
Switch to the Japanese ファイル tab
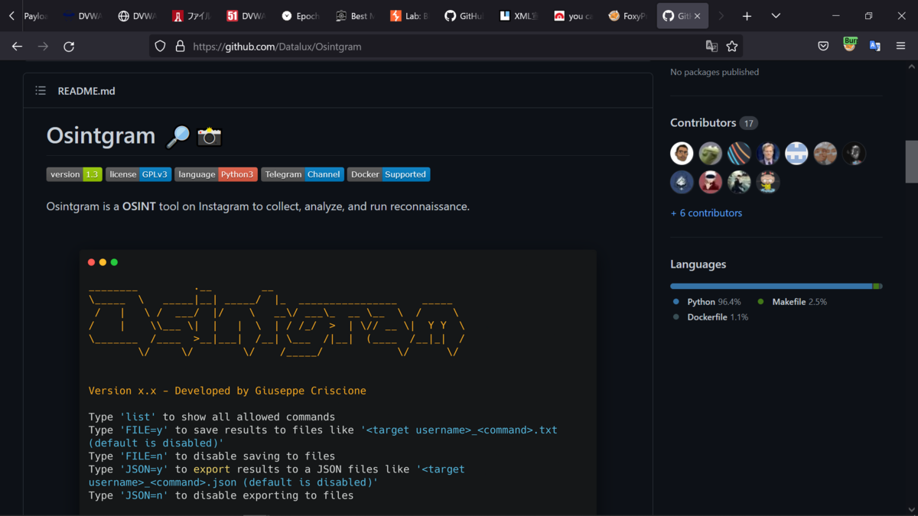(192, 16)
